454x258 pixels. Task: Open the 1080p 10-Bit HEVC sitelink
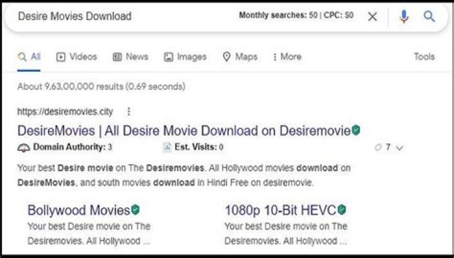[x=280, y=210]
